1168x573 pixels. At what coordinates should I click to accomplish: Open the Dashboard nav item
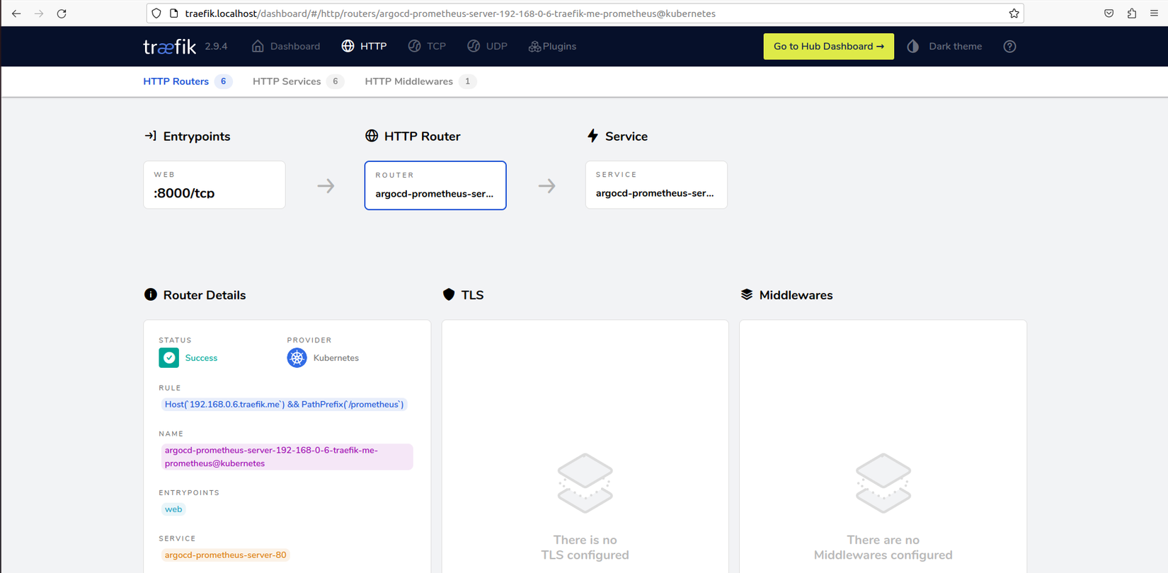pos(285,47)
